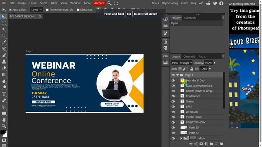Screen dimensions: 262x147
Task: Open the Paragraph panel icon
Action: 165,48
